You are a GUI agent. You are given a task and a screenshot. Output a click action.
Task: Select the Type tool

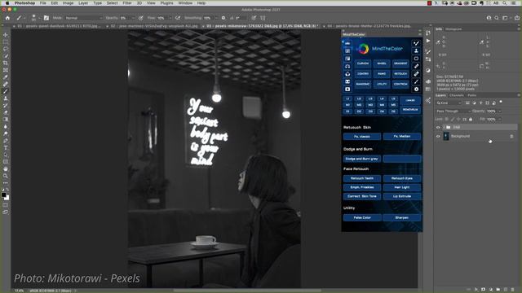pos(6,148)
